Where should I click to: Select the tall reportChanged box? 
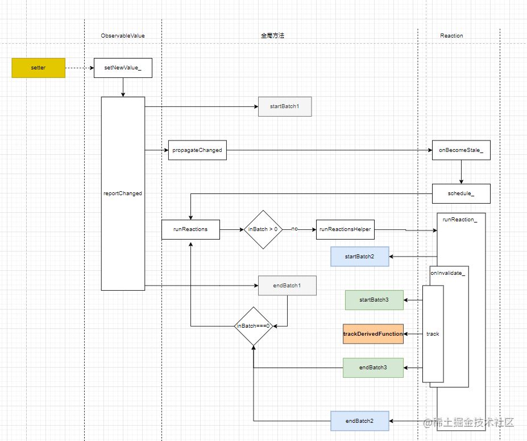point(123,193)
